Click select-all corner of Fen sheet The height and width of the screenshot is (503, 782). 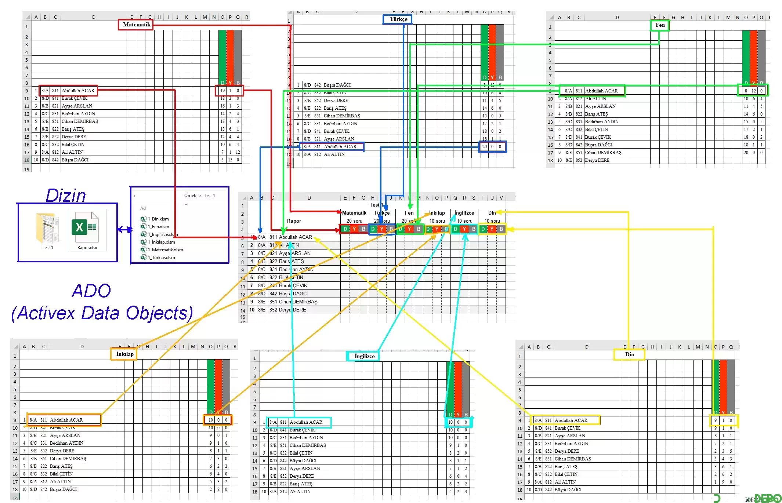(550, 17)
